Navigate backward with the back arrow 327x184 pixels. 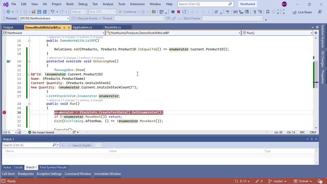pos(8,12)
